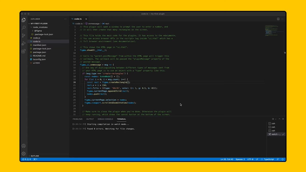Change end of line sequence LF

point(257,159)
